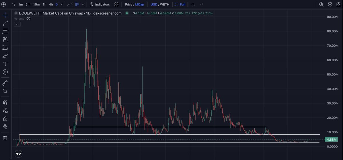343x160 pixels.
Task: Click the H4.88M high value
Action: coord(151,13)
